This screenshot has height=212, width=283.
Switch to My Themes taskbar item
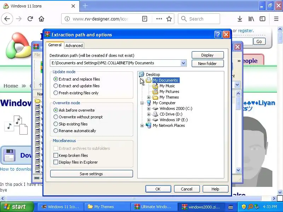(107, 207)
